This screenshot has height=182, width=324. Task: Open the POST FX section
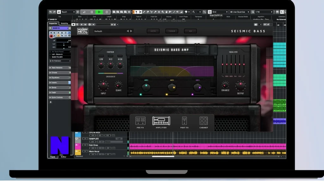pos(184,122)
